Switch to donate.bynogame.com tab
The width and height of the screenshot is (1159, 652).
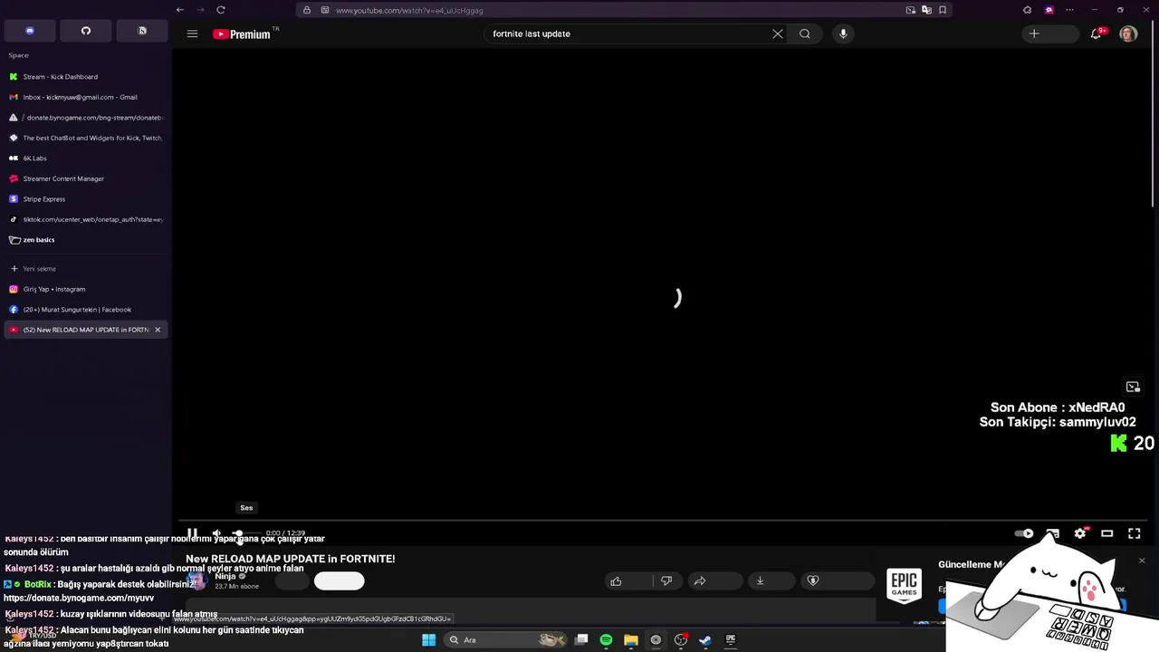point(86,118)
